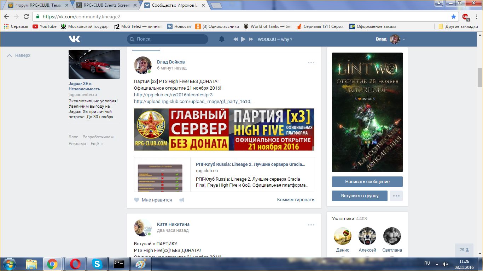Switch to the RPG-CLUB Events Screen tab
This screenshot has height=271, width=483.
106,5
